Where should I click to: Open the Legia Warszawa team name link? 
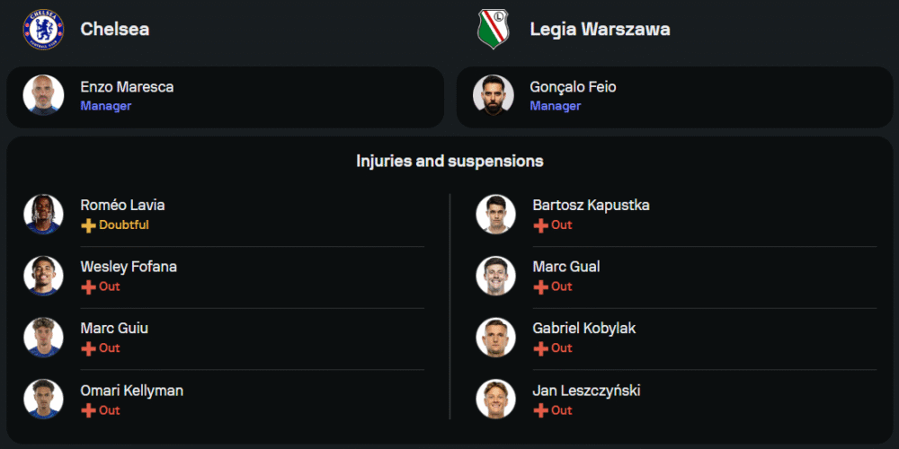click(x=600, y=29)
